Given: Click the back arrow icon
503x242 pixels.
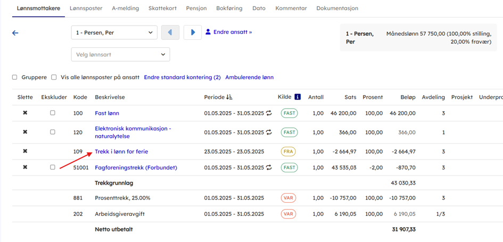Looking at the screenshot, I should point(15,33).
